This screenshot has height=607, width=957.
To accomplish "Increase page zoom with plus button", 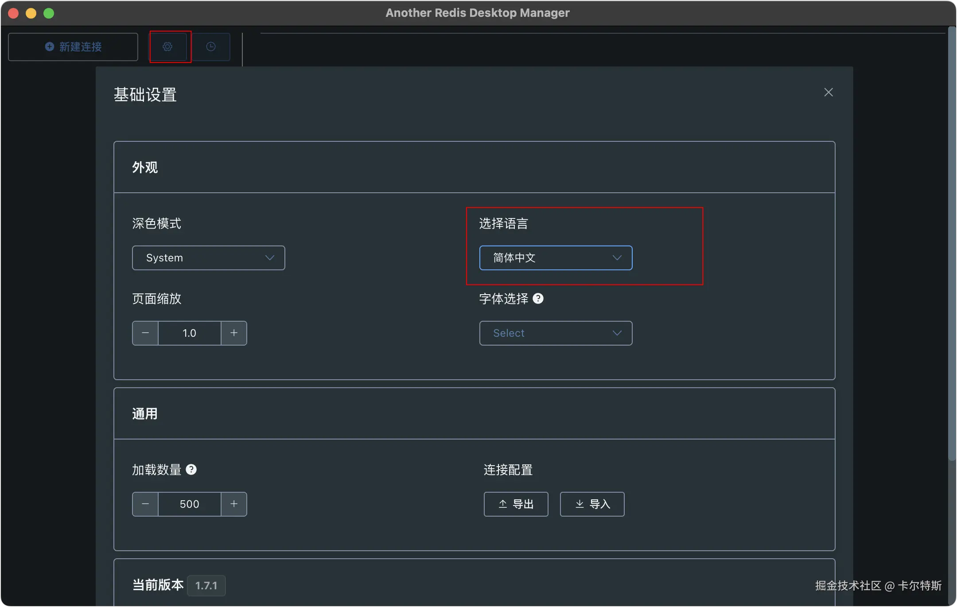I will point(234,333).
